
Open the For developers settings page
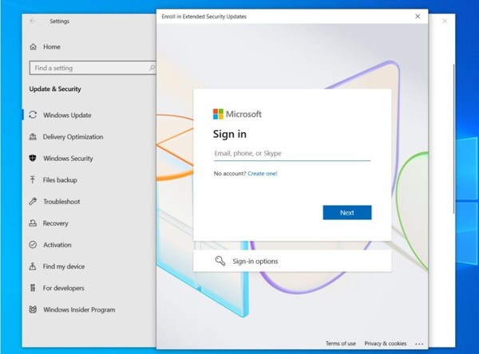(63, 288)
